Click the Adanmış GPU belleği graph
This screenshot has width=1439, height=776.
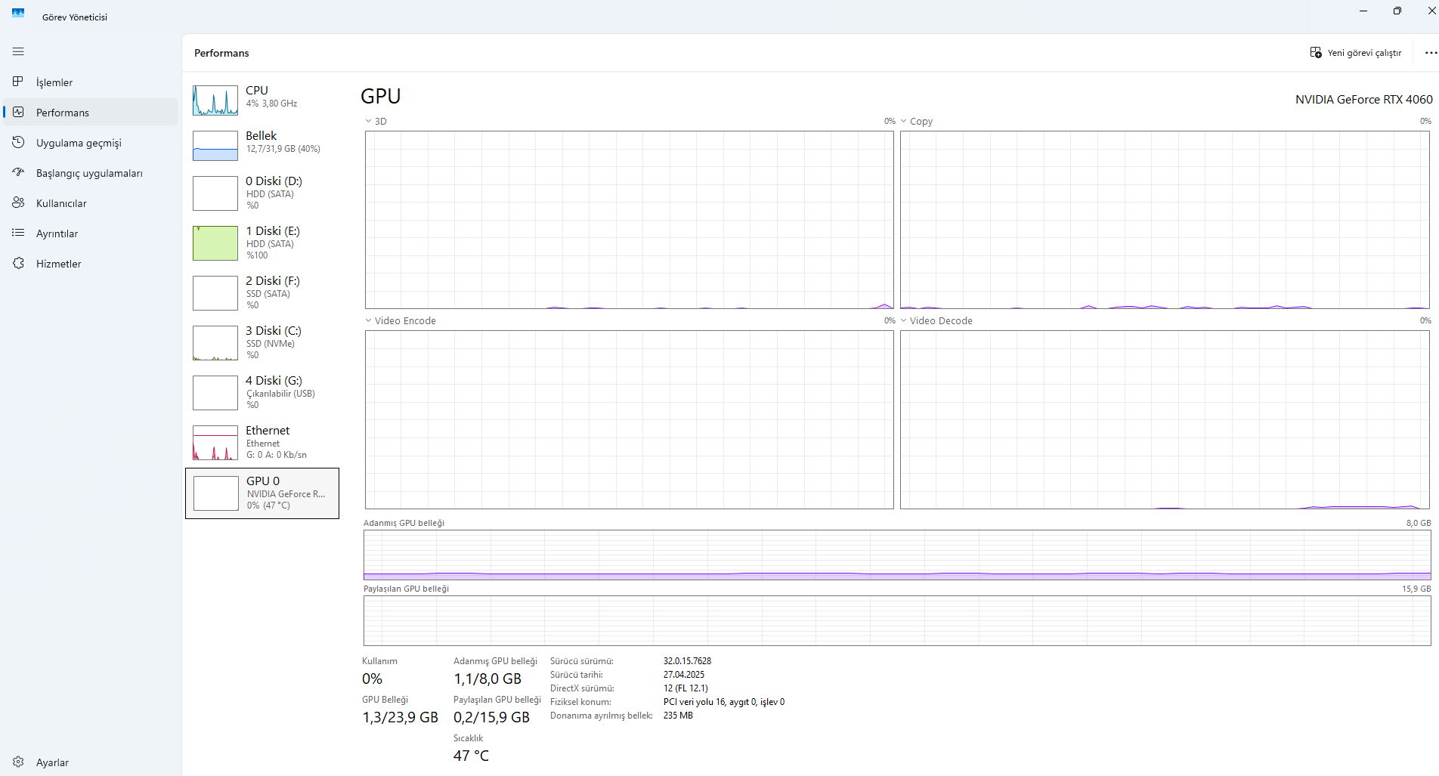coord(897,555)
